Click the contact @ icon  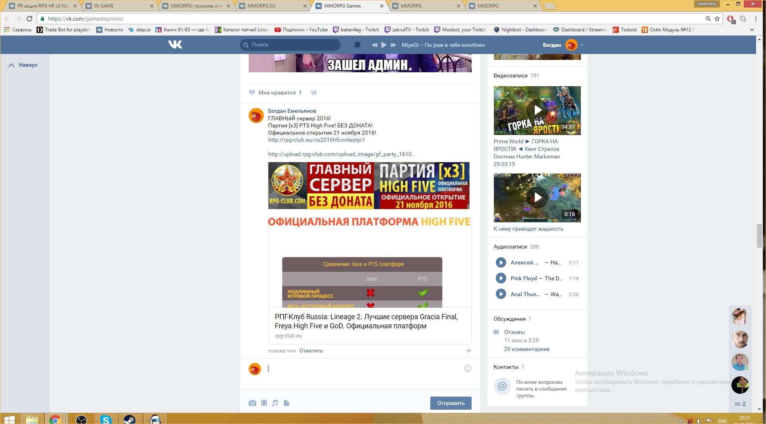502,386
